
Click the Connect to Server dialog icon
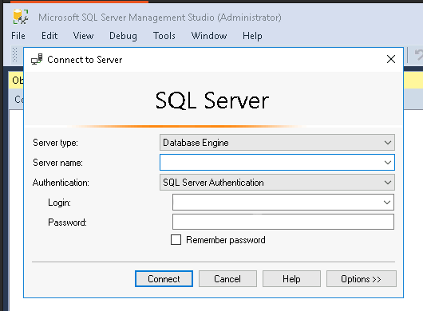click(x=37, y=59)
